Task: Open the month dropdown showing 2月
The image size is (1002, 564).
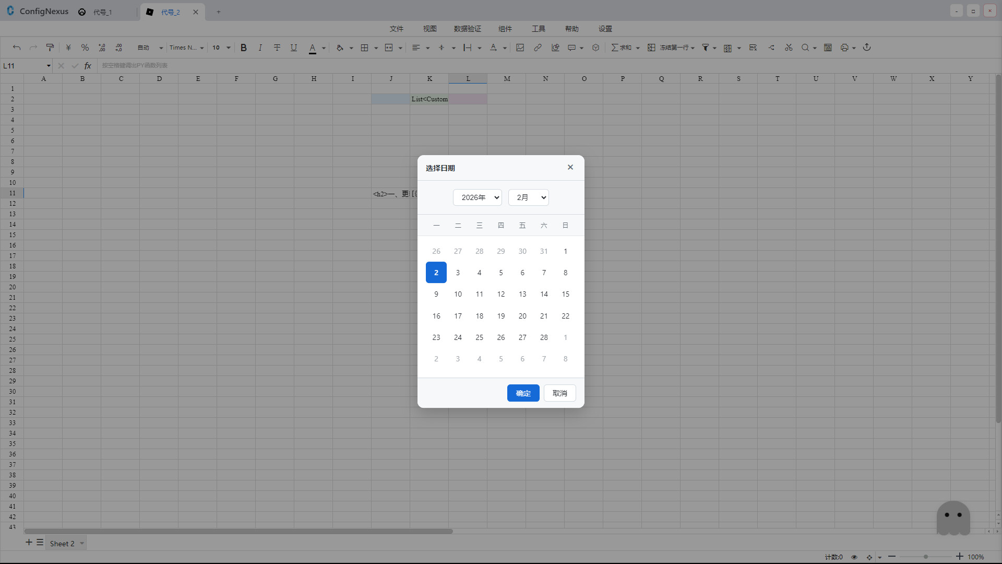Action: [x=528, y=197]
